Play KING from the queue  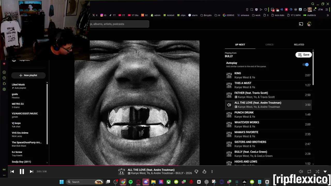click(268, 75)
